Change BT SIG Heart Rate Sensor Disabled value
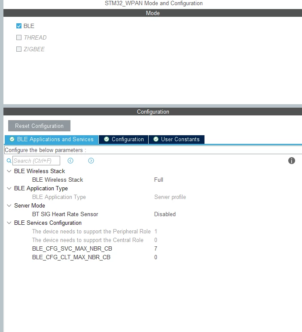 [x=165, y=214]
